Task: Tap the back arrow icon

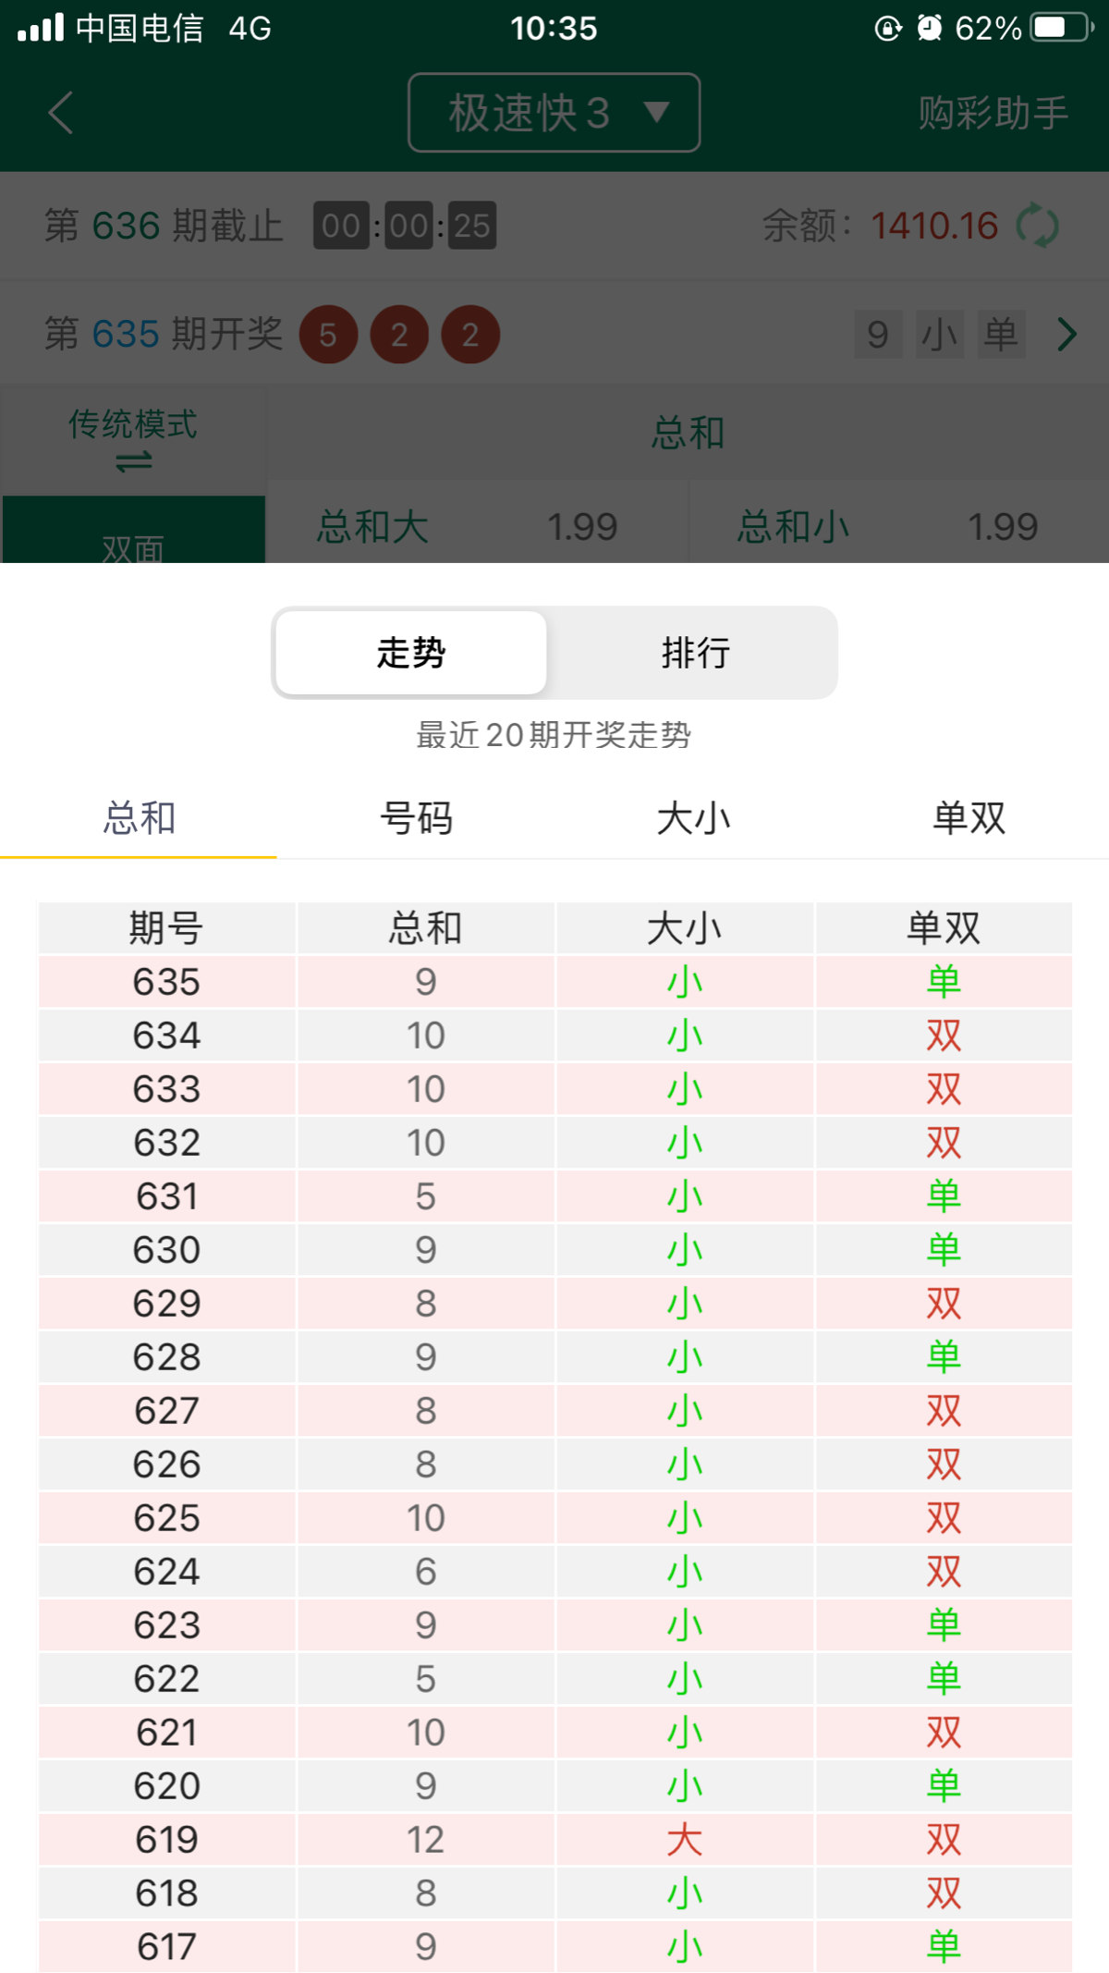Action: [61, 114]
